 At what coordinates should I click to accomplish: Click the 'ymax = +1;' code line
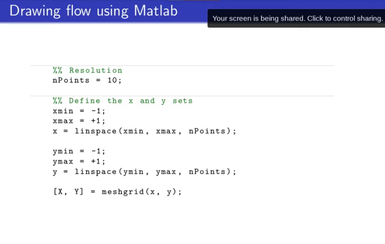pyautogui.click(x=79, y=161)
